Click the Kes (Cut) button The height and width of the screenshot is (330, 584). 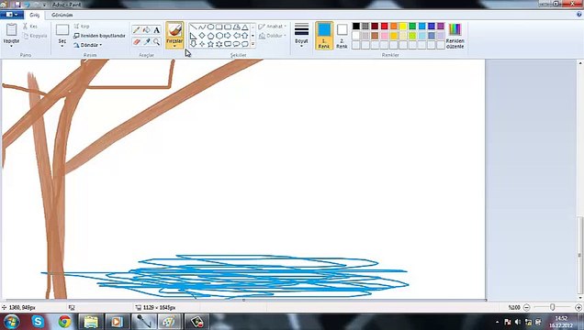(30, 27)
